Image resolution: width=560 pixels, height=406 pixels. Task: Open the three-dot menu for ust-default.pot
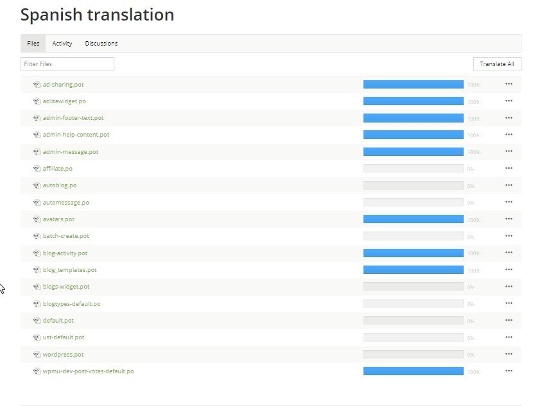tap(509, 337)
